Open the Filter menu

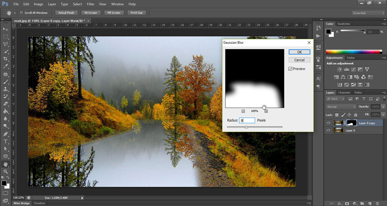click(91, 4)
